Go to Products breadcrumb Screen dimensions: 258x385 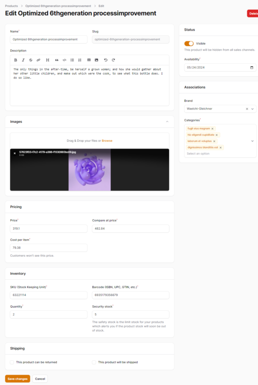pyautogui.click(x=11, y=6)
